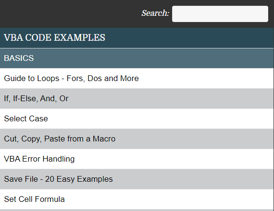
Task: Click the gray Cut, Copy, Paste menu row
Action: (137, 139)
